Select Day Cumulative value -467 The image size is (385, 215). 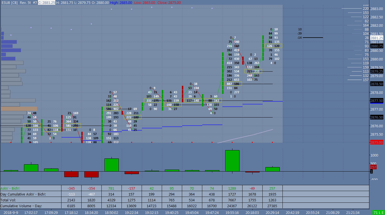[91, 194]
